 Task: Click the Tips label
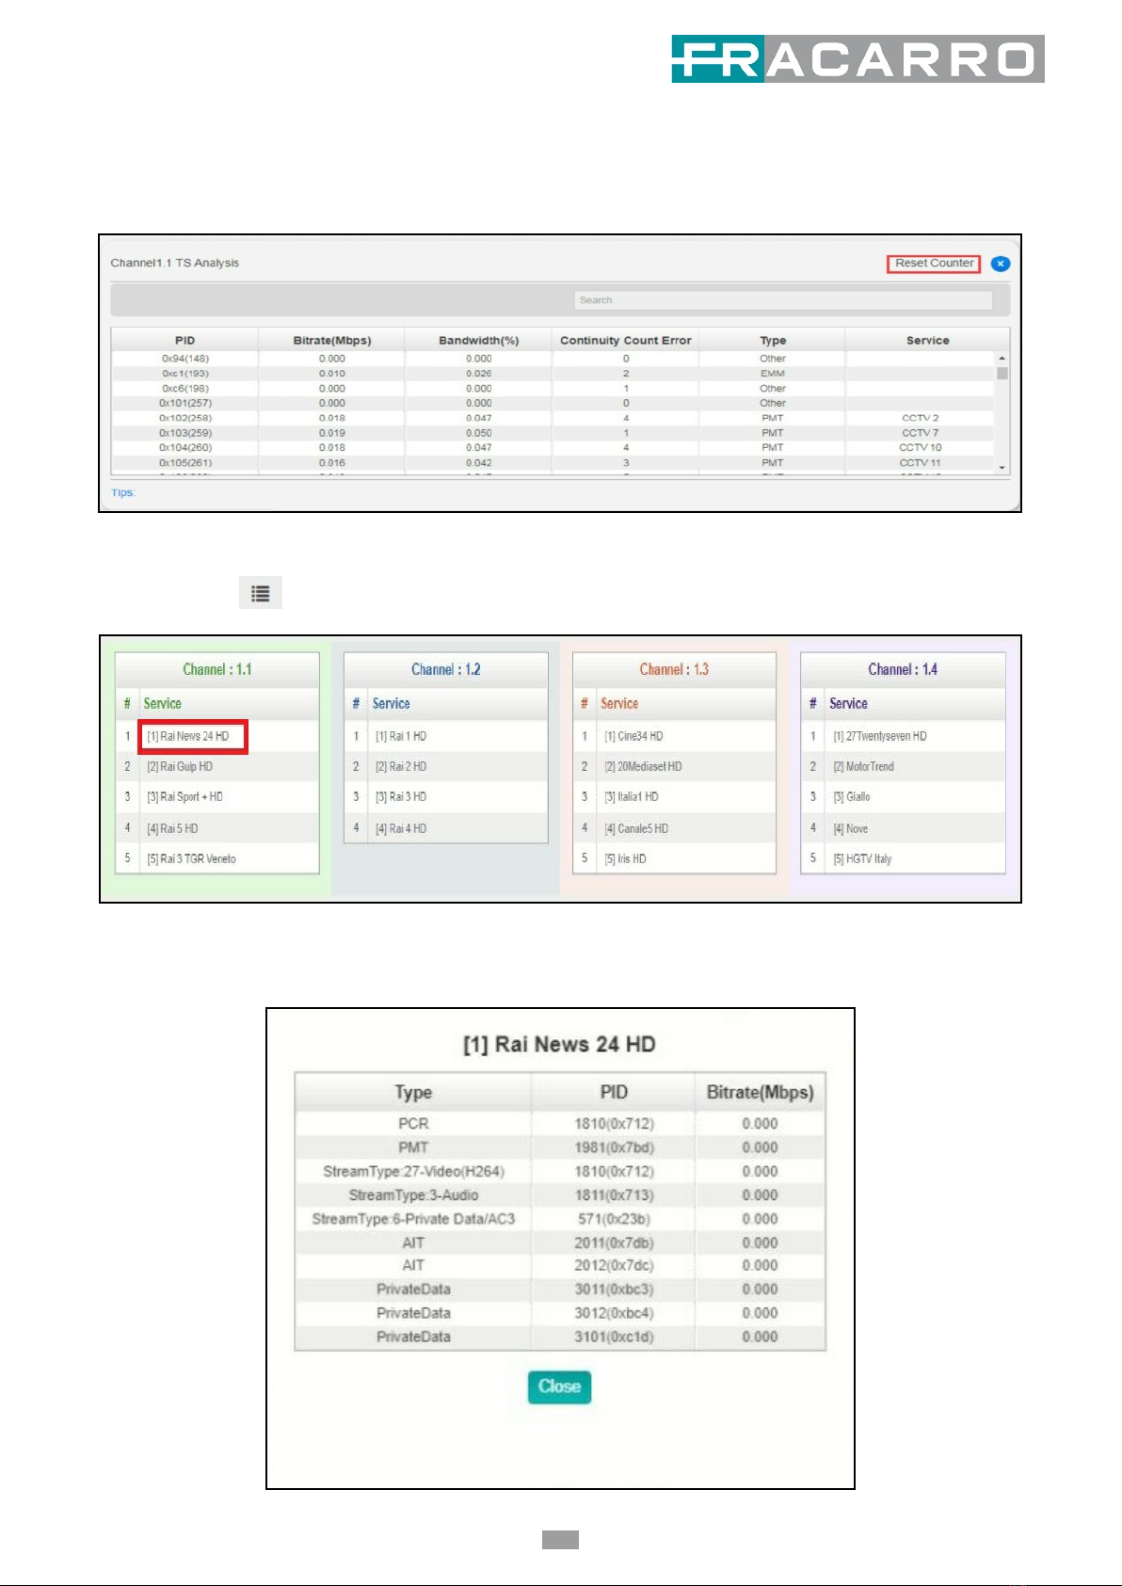[x=123, y=492]
